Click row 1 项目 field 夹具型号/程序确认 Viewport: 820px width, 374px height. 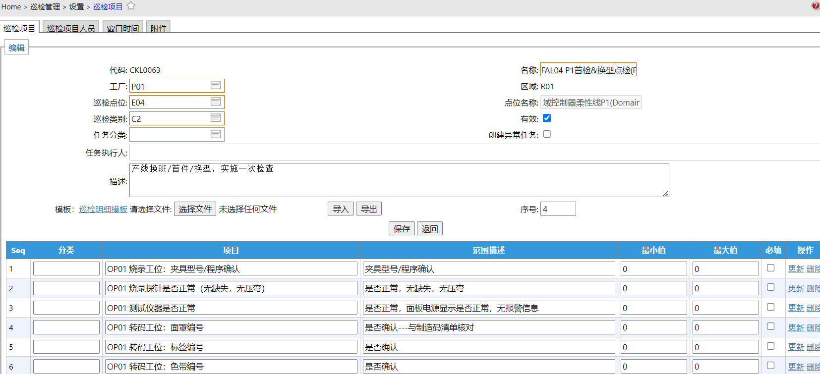coord(231,268)
